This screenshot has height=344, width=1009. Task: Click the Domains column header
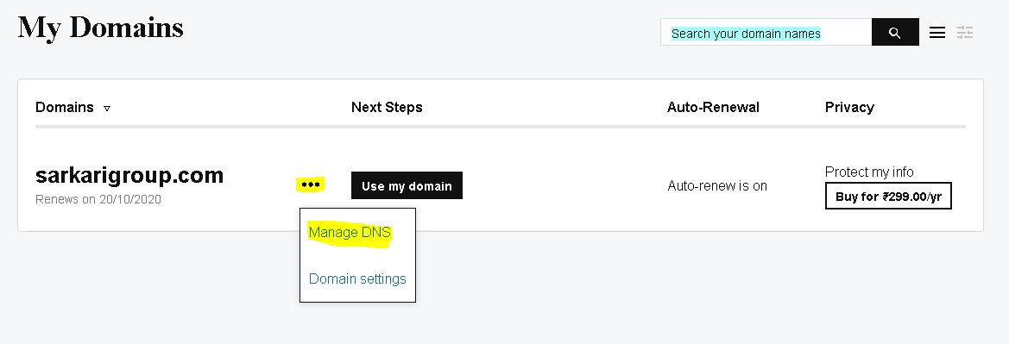(x=65, y=108)
